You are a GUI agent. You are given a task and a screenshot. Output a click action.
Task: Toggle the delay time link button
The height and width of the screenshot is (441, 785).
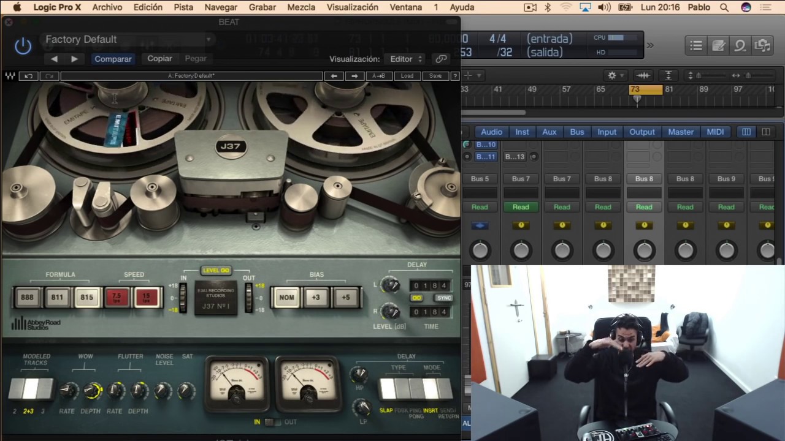point(417,298)
